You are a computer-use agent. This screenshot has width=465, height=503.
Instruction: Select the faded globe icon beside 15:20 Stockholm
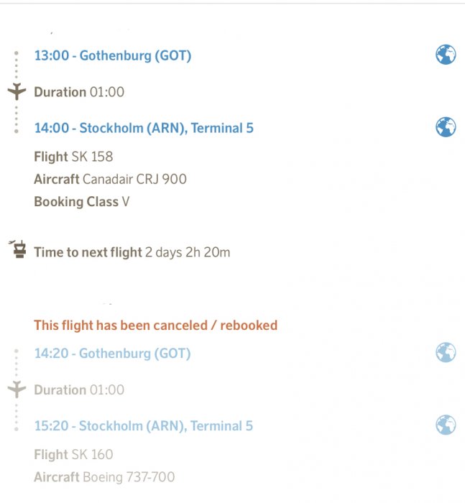(446, 425)
